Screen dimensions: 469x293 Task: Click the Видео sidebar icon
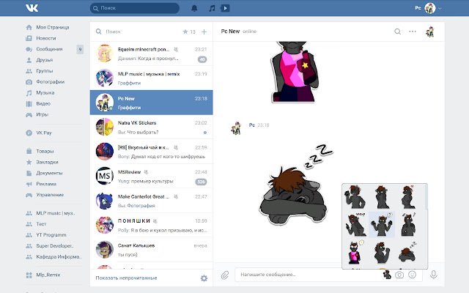pyautogui.click(x=29, y=104)
